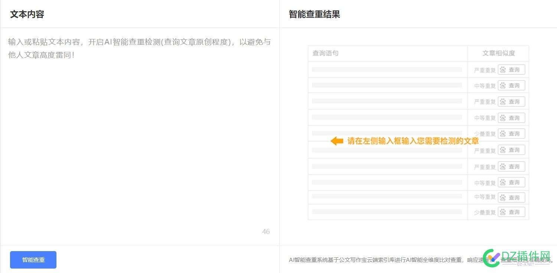The width and height of the screenshot is (557, 273).
Task: Click the orange arrow hint icon
Action: [x=336, y=141]
